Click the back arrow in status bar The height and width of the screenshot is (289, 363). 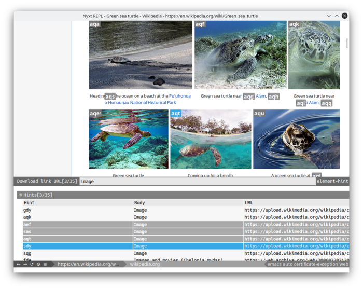[x=19, y=264]
